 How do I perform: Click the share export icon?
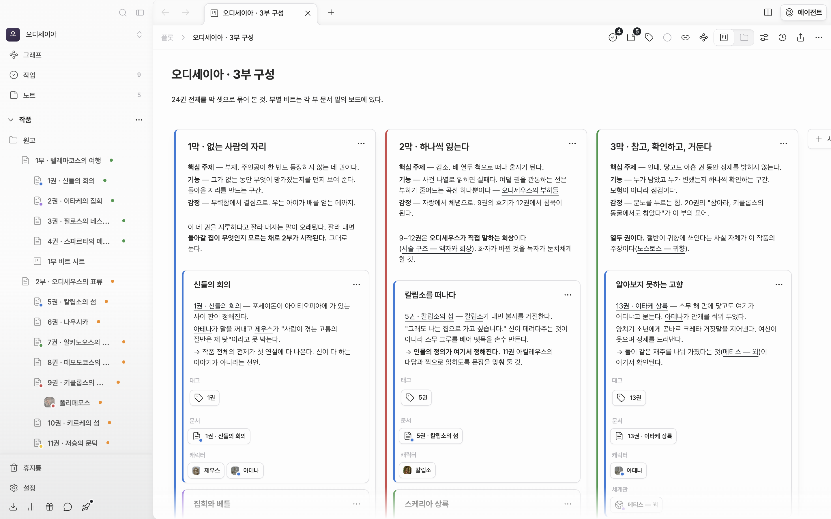tap(800, 37)
